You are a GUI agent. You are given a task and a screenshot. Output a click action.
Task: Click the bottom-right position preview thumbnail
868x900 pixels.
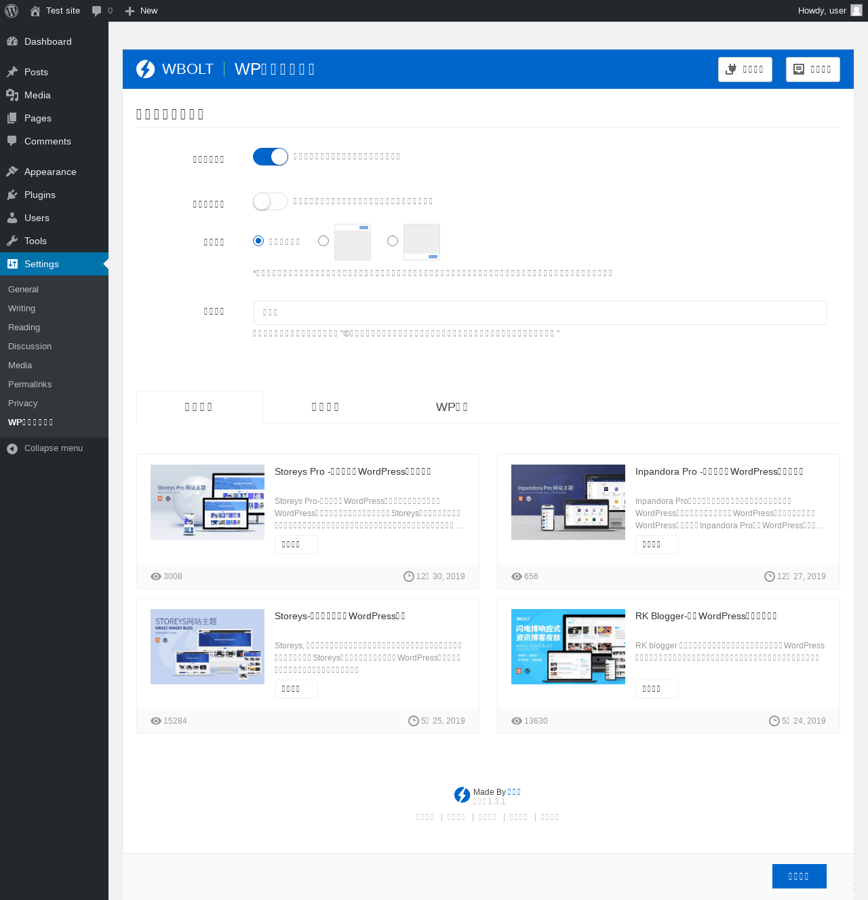click(422, 242)
